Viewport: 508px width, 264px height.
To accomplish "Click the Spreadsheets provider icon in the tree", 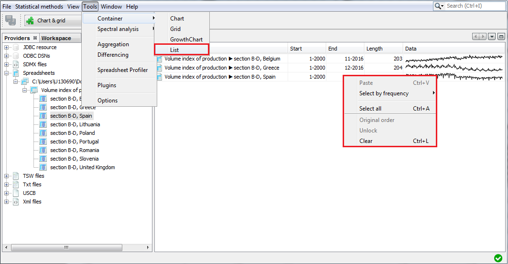I will pos(17,73).
